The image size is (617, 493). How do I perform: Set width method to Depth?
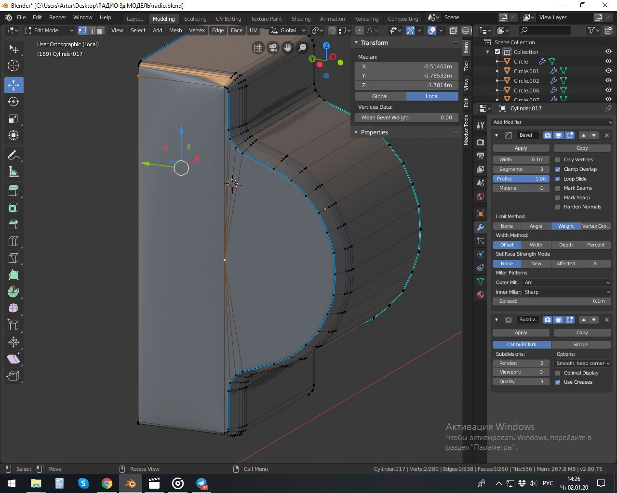point(566,245)
